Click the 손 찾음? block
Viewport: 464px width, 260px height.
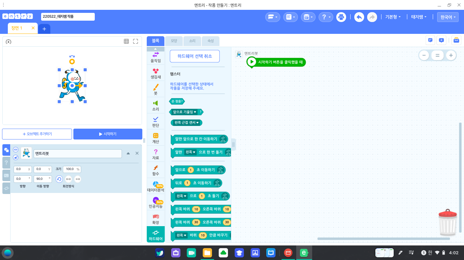click(x=177, y=101)
